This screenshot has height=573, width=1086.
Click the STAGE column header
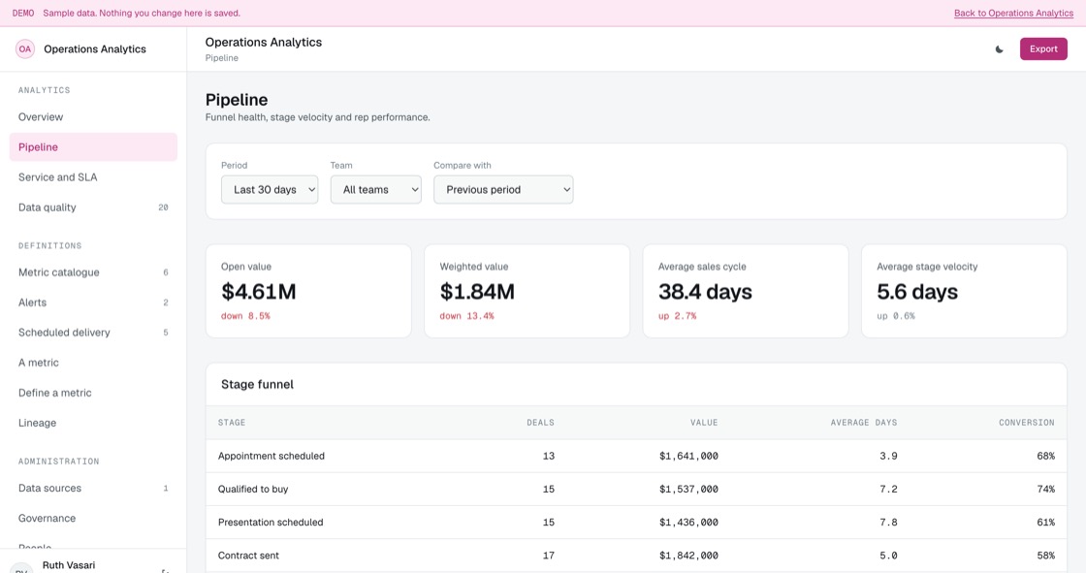click(232, 423)
